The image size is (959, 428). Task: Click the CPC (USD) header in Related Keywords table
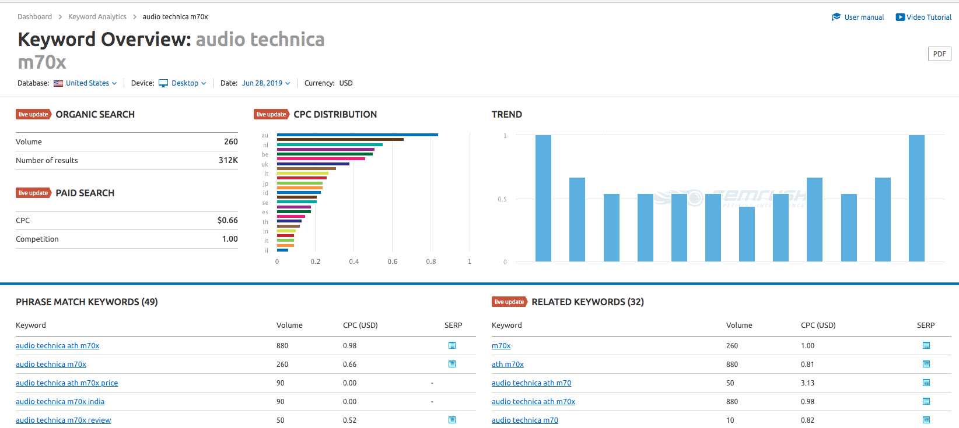point(818,325)
